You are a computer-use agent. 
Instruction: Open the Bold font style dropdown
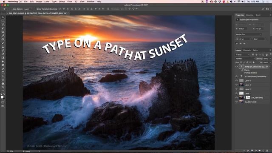tap(260, 39)
